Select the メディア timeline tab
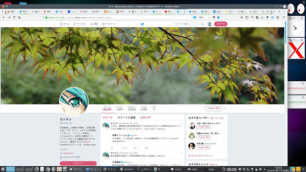Screen dimensions: 306x172 [x=145, y=118]
